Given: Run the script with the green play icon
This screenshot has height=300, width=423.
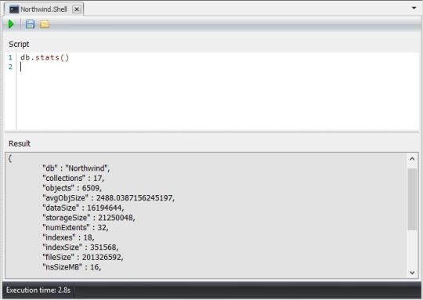Looking at the screenshot, I should tap(11, 24).
